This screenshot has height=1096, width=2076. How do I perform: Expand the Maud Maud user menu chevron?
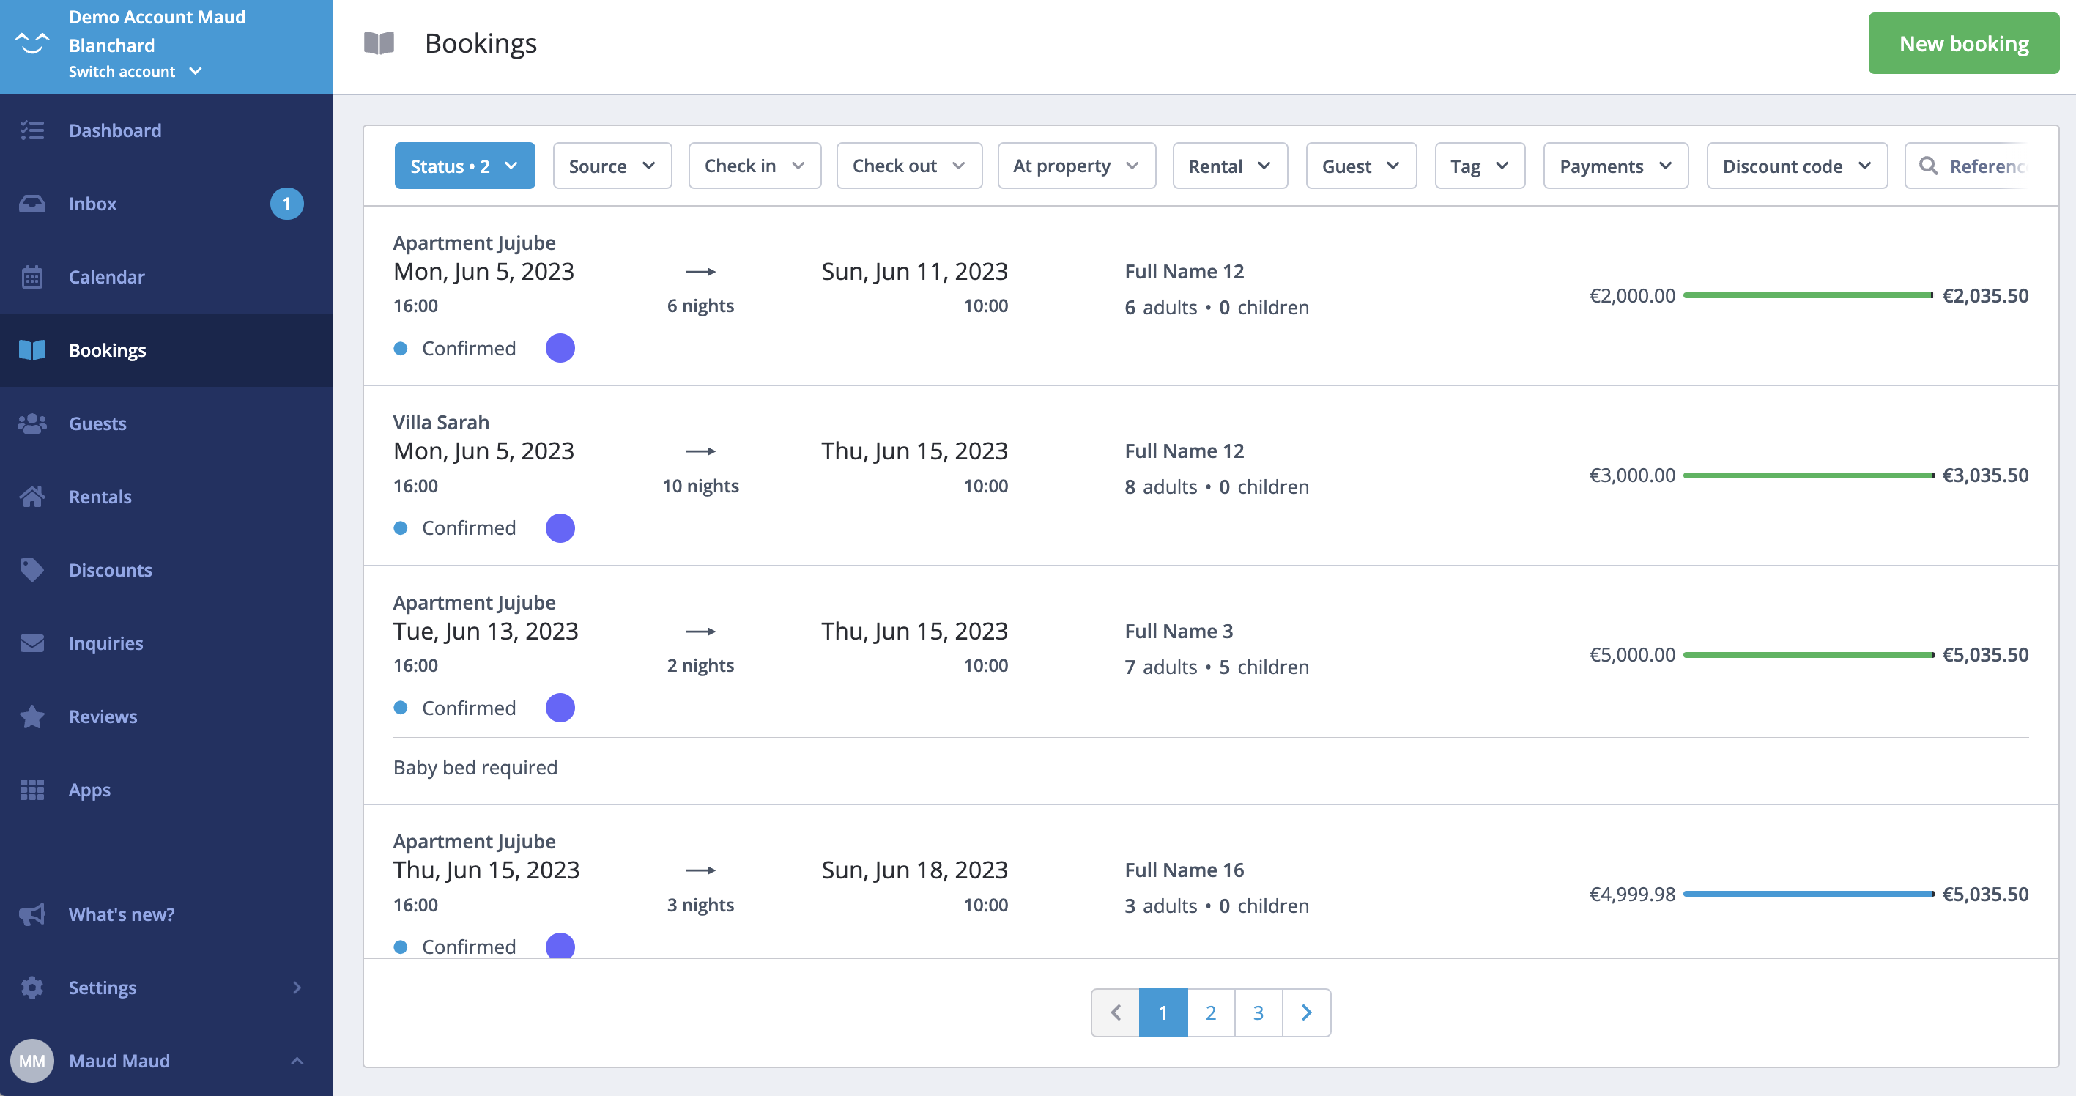(297, 1061)
